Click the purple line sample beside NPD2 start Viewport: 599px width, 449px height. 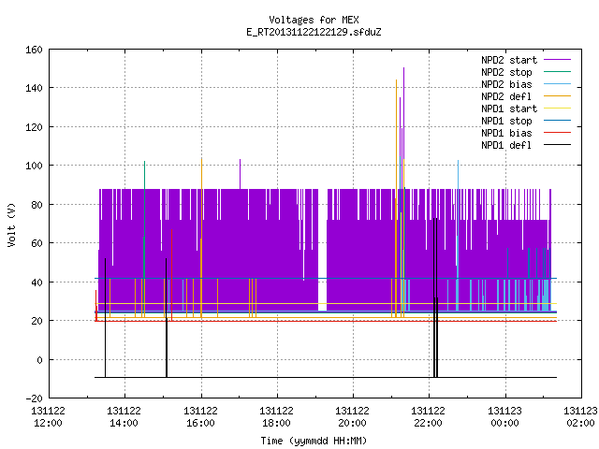pos(557,60)
